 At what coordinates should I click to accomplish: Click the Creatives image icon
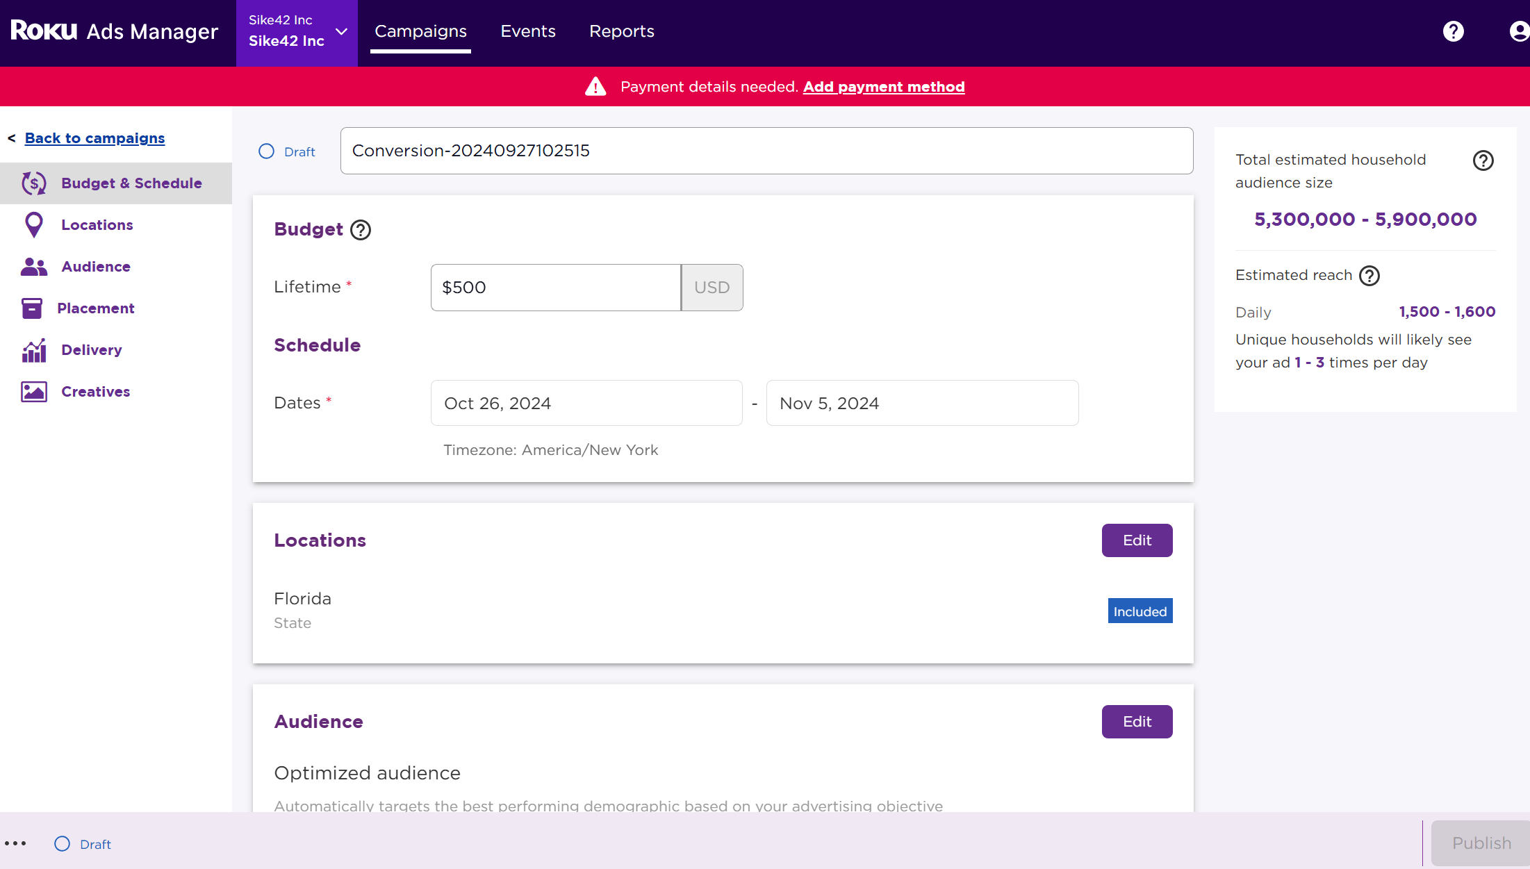[x=33, y=392]
